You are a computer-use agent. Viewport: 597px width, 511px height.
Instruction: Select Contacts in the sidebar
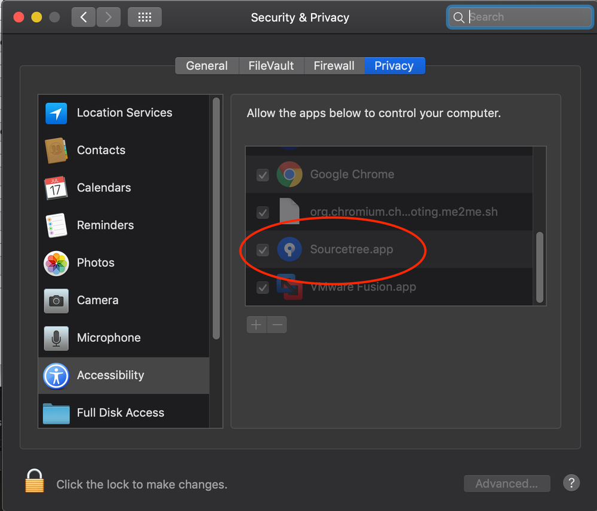(124, 151)
